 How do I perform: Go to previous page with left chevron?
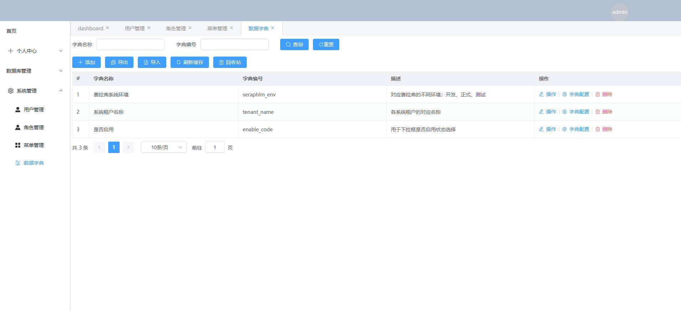(100, 147)
